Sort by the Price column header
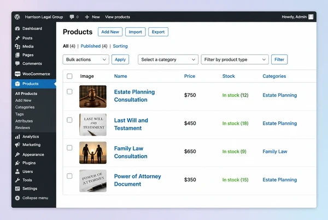The image size is (328, 220). tap(190, 76)
